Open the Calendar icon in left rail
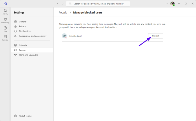The width and height of the screenshot is (196, 121). click(5, 37)
